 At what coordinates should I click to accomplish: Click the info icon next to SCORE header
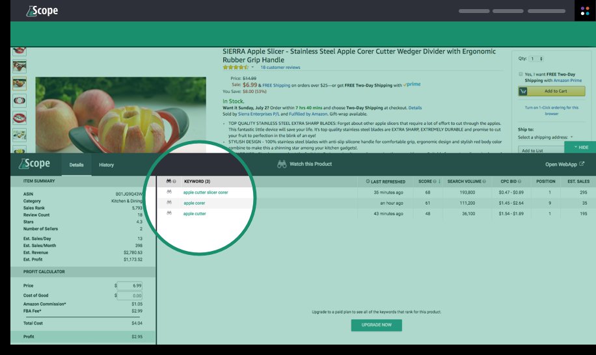[435, 181]
